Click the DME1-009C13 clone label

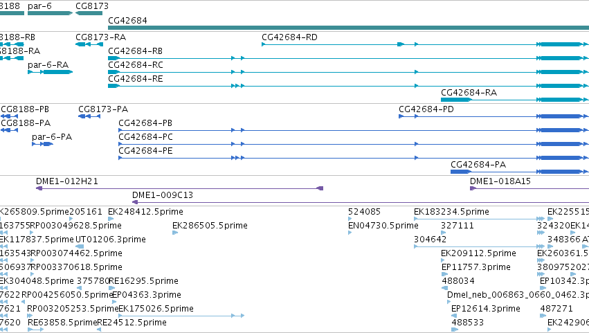pyautogui.click(x=162, y=195)
